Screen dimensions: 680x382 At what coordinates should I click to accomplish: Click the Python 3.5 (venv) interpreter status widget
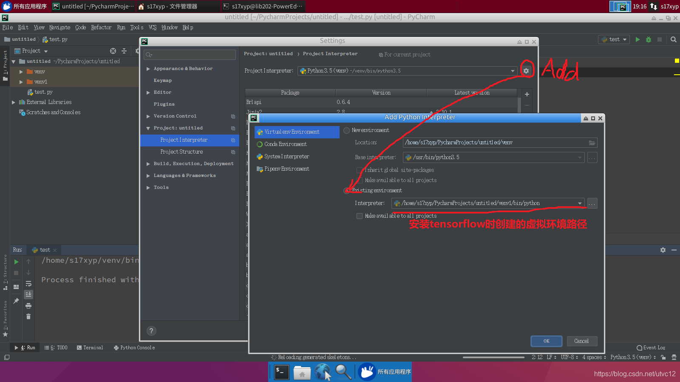pos(633,357)
